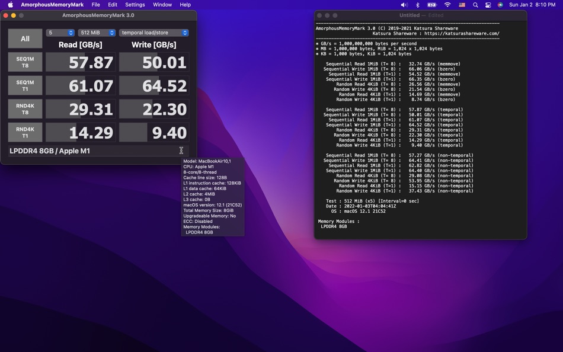Open the Settings menu
The width and height of the screenshot is (563, 352).
(x=135, y=5)
